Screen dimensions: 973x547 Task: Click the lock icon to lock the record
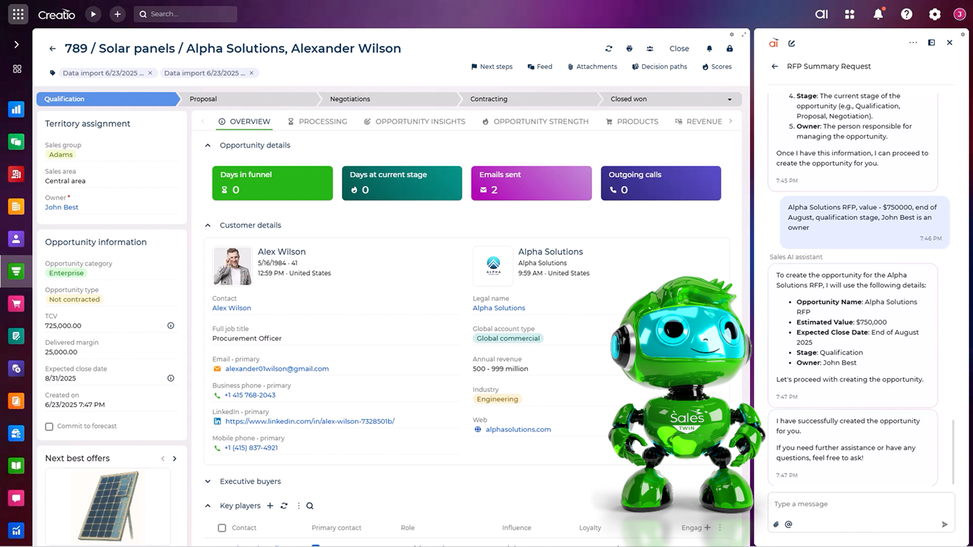(x=730, y=49)
